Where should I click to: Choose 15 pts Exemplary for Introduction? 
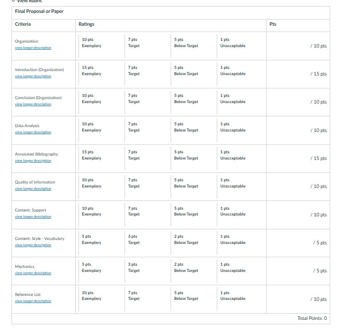102,74
